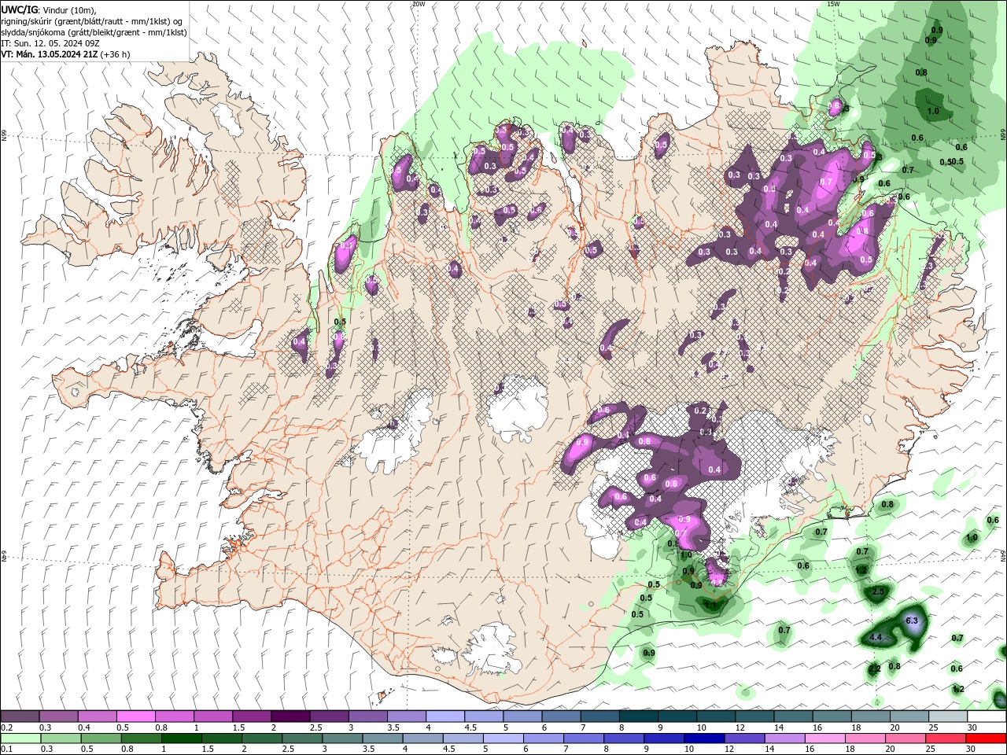The height and width of the screenshot is (755, 1007).
Task: Click the 20W longitude label at top
Action: (418, 4)
